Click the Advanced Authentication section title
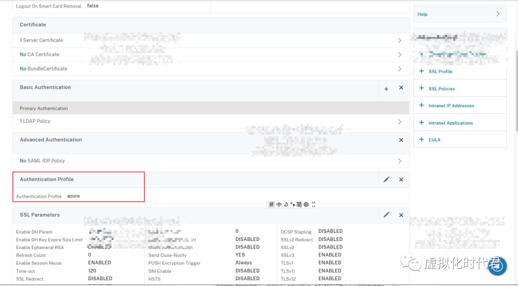 [51, 139]
